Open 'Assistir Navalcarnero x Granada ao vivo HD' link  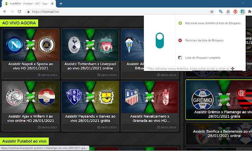150,119
